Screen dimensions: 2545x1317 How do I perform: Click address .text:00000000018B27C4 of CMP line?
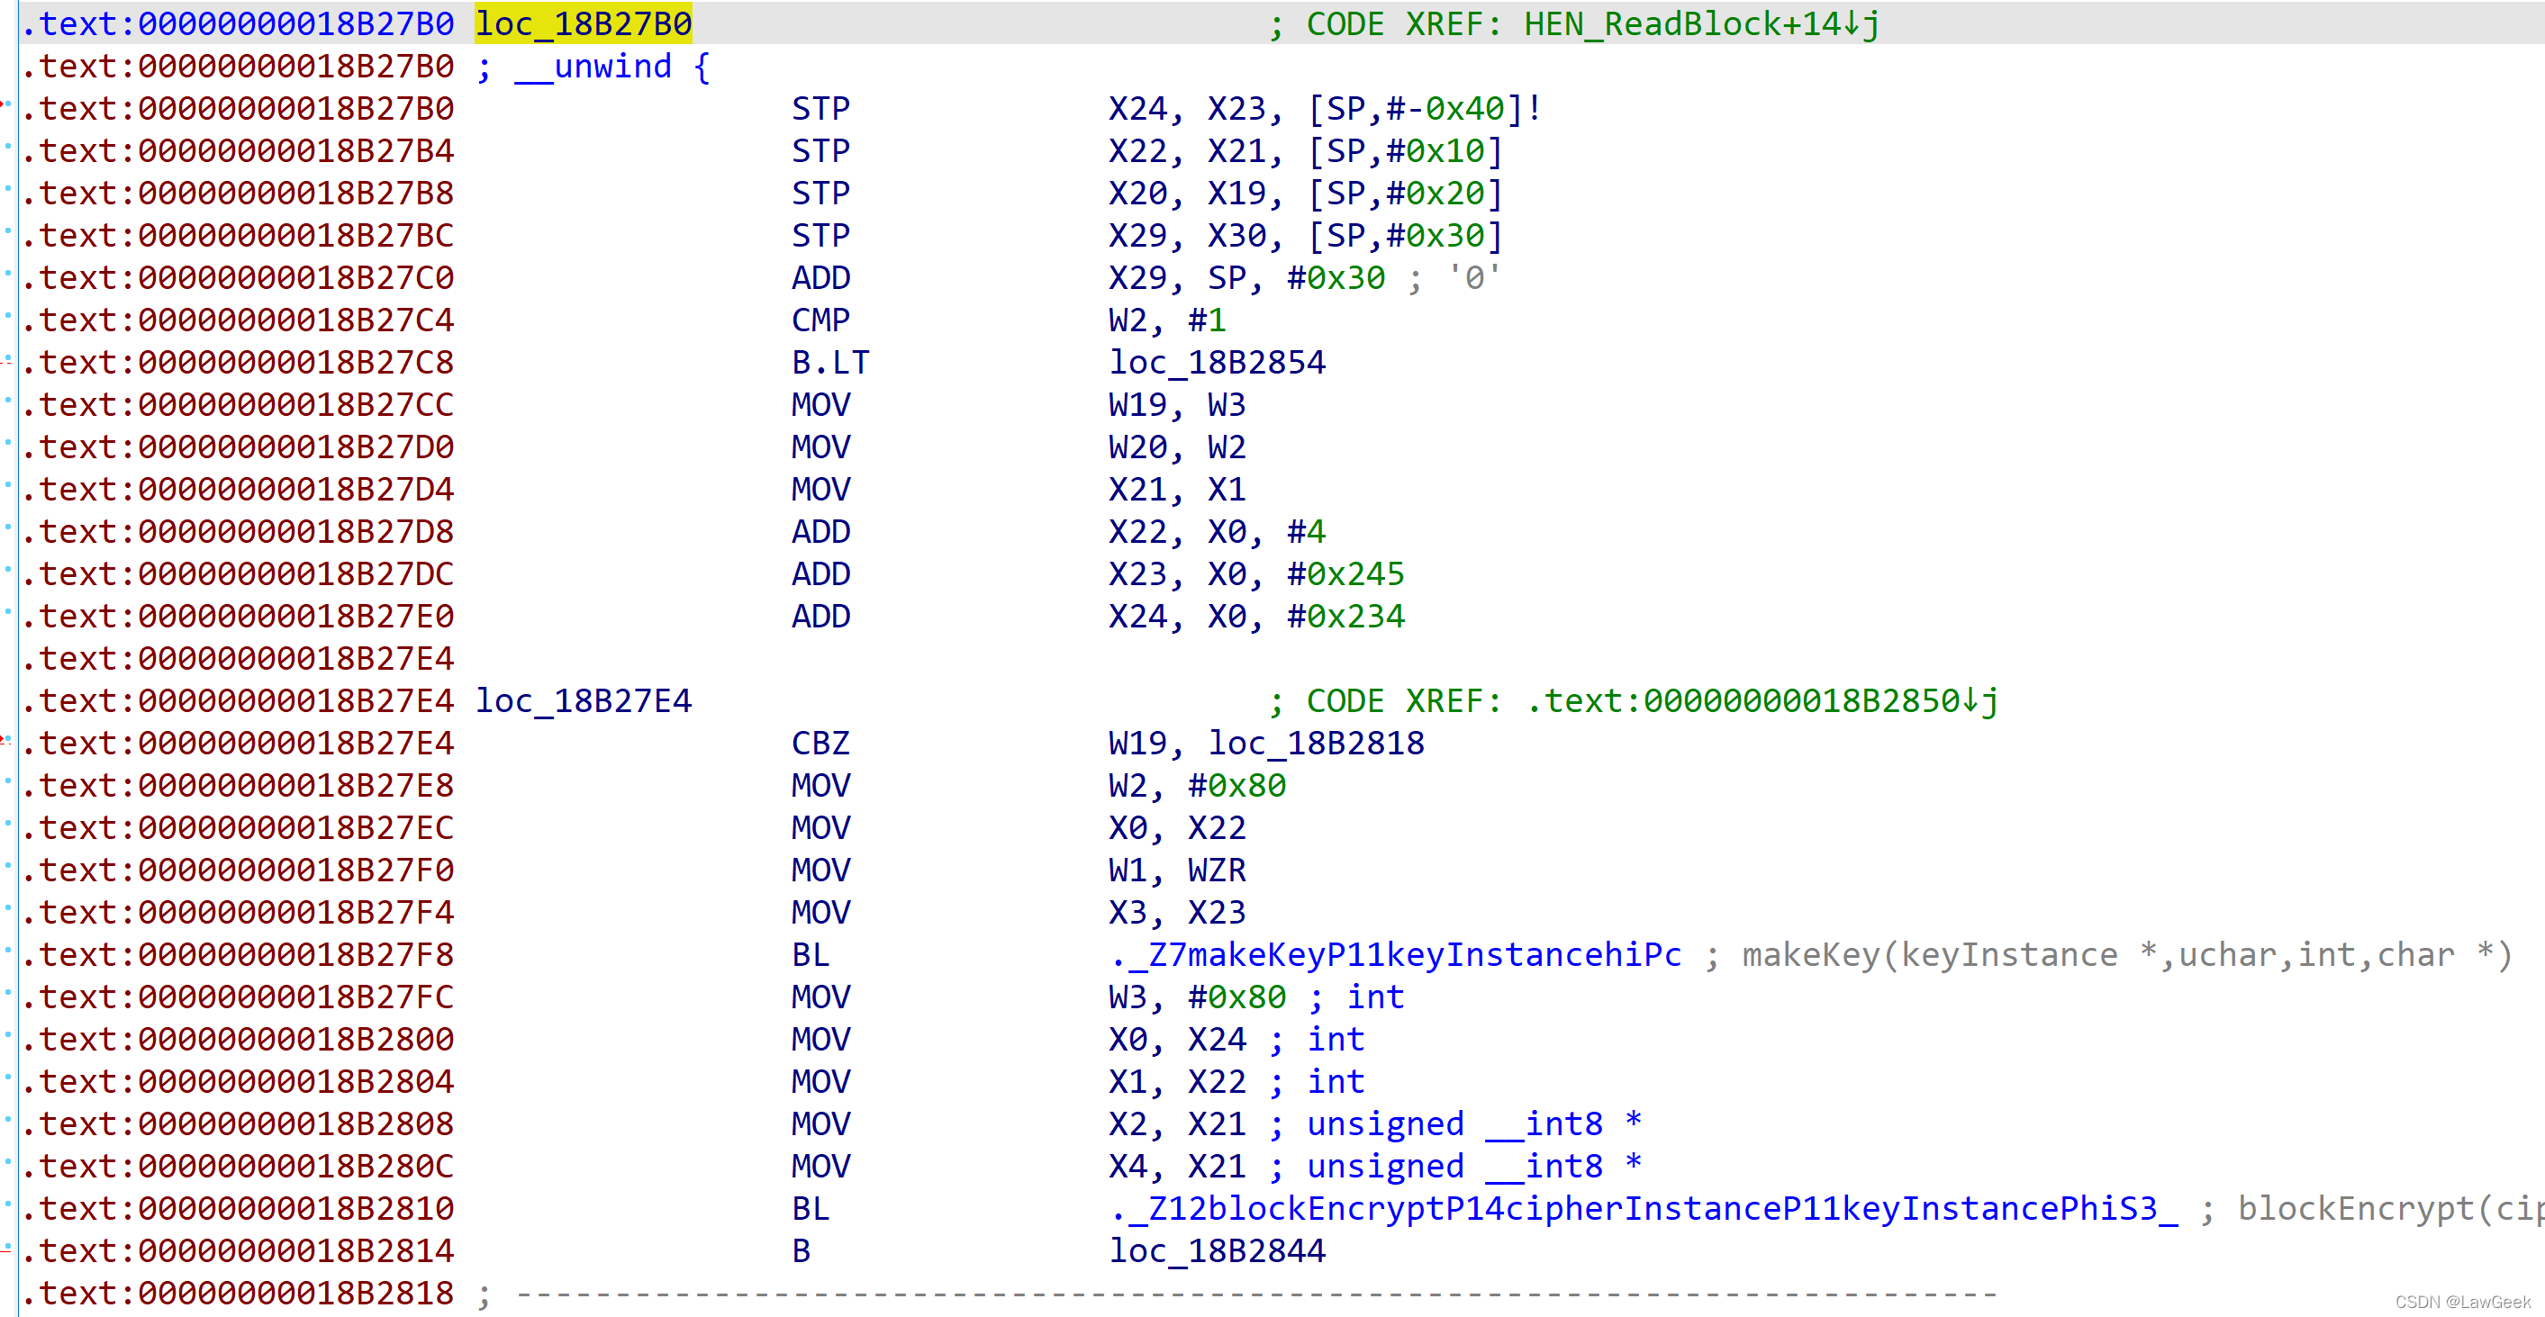tap(237, 320)
